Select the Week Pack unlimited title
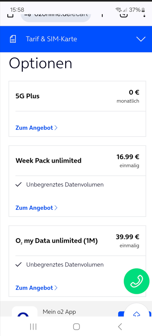 [x=49, y=160]
